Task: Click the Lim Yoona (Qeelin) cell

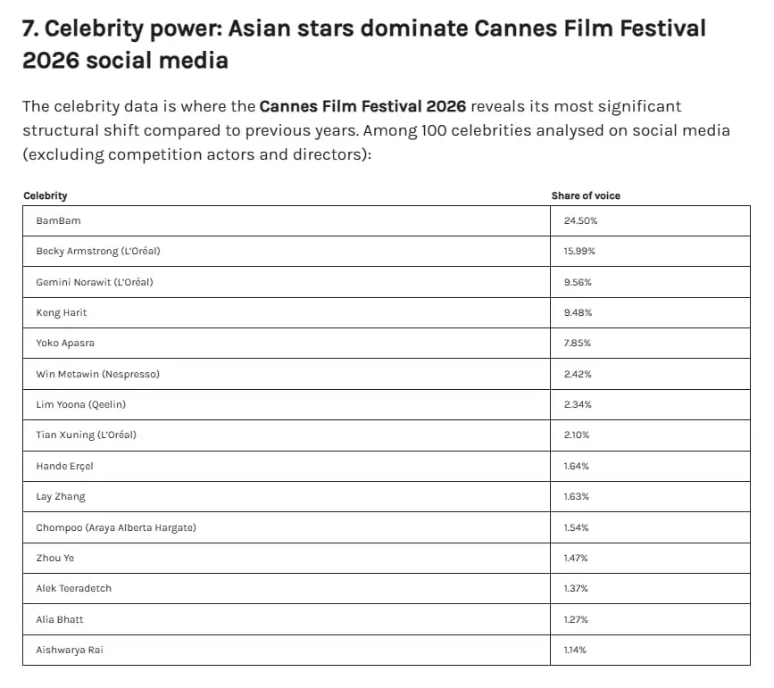Action: pos(287,405)
